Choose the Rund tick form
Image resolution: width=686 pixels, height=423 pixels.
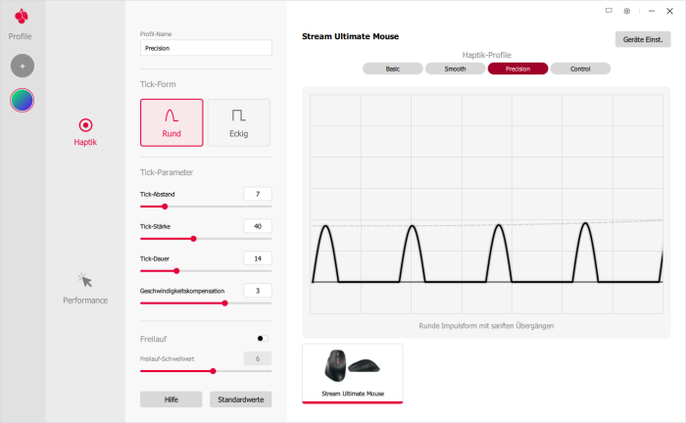[171, 122]
